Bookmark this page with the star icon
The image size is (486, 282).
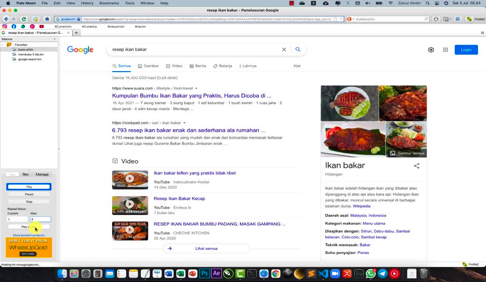point(335,19)
